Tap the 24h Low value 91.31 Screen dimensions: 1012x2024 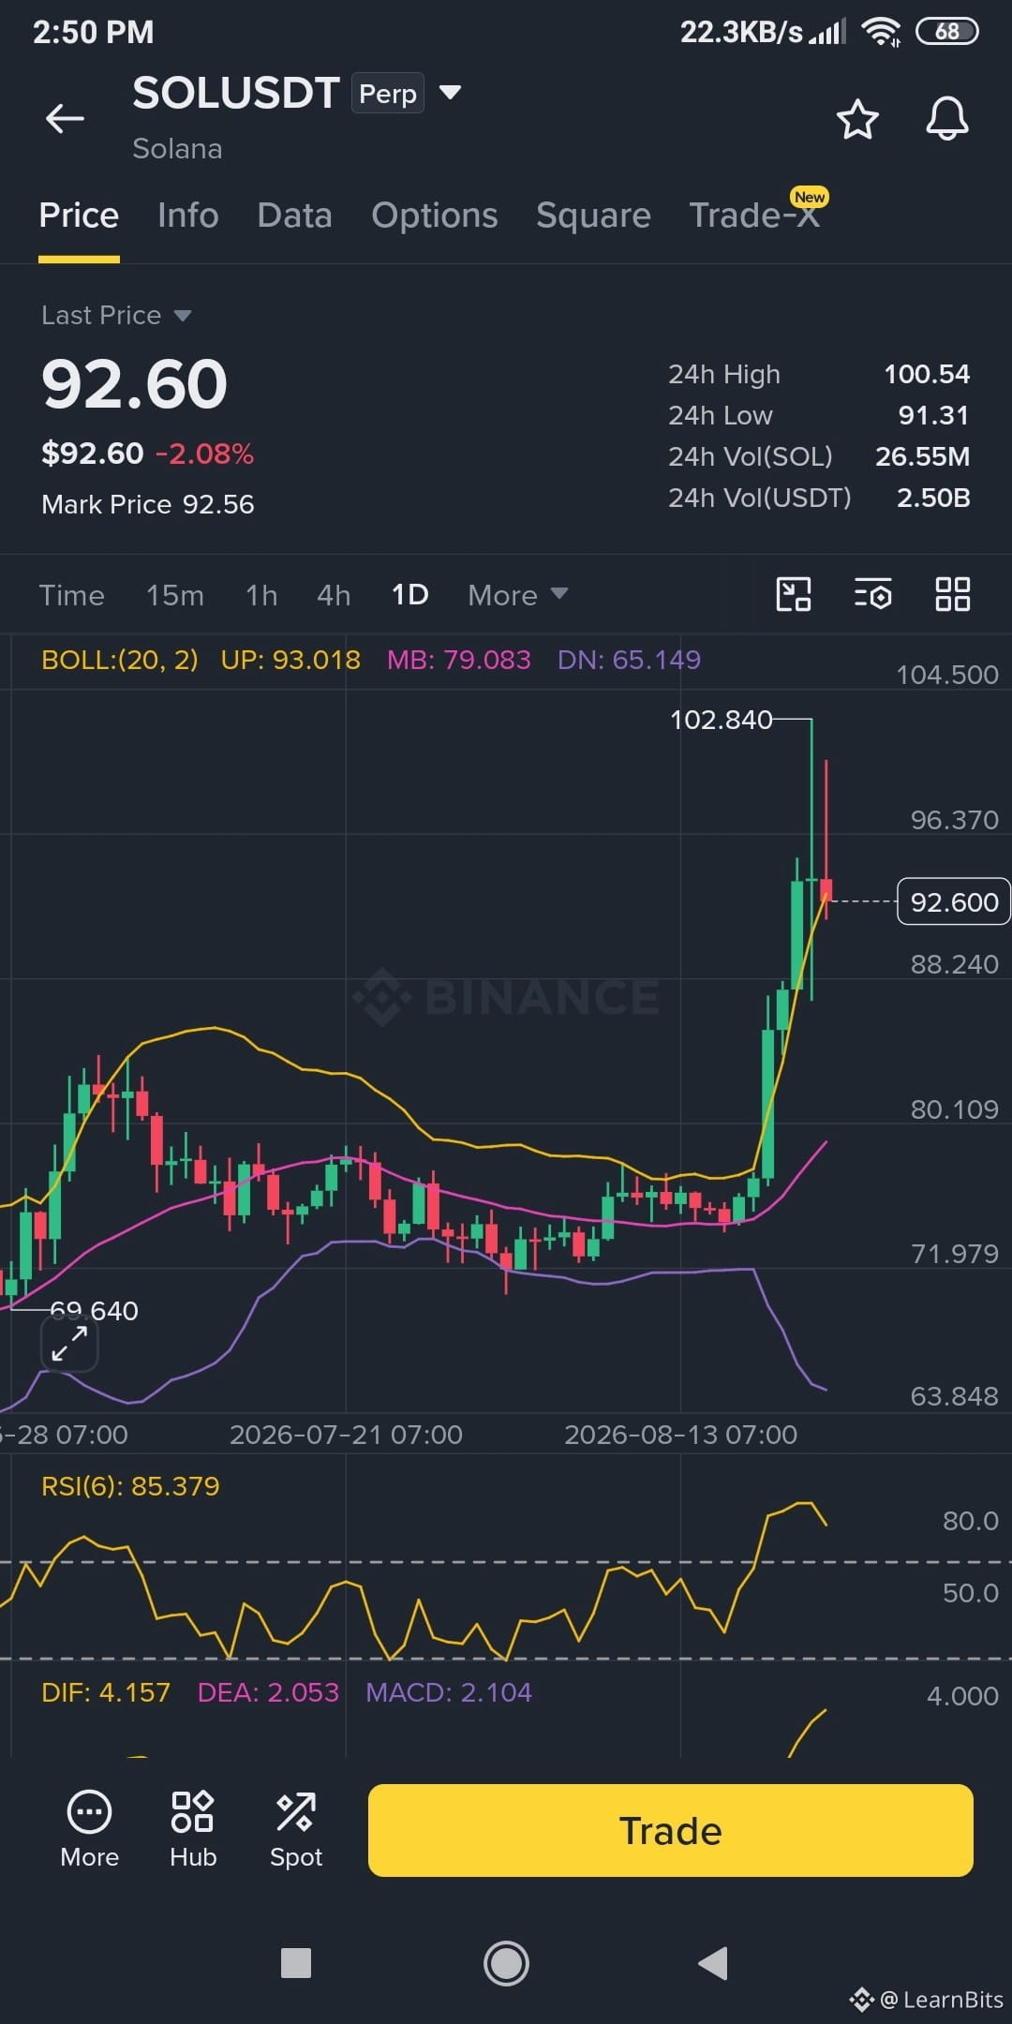pos(933,415)
